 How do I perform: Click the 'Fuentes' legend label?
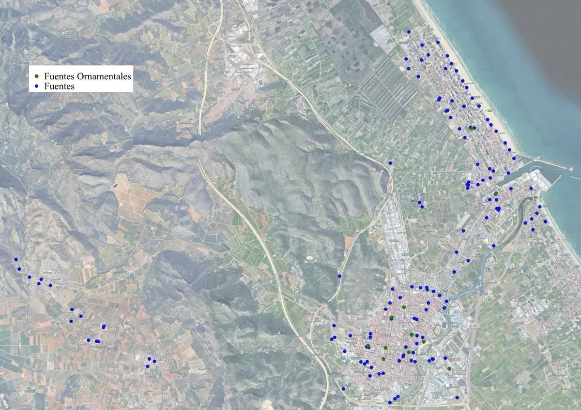(x=59, y=87)
